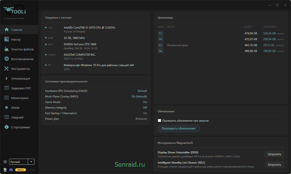The image size is (291, 174).
Task: Click the HAGS Default value
Action: point(142,91)
